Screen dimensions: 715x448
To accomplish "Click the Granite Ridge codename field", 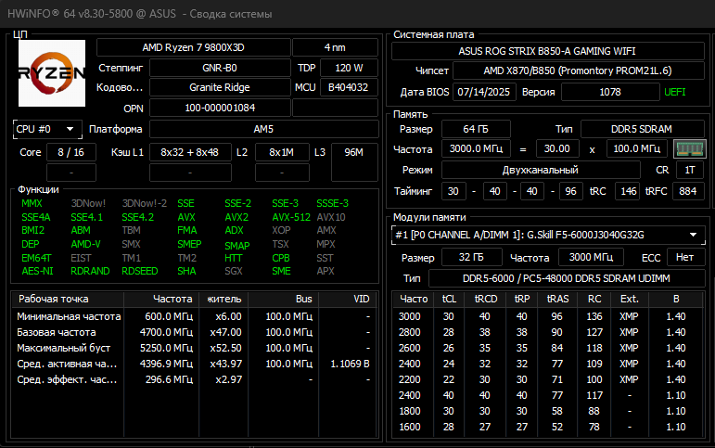I will click(x=220, y=87).
